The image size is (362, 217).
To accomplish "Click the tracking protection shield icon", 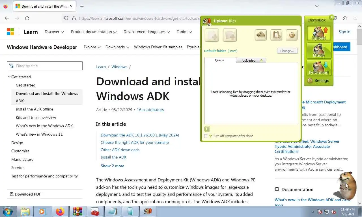I will (66, 18).
